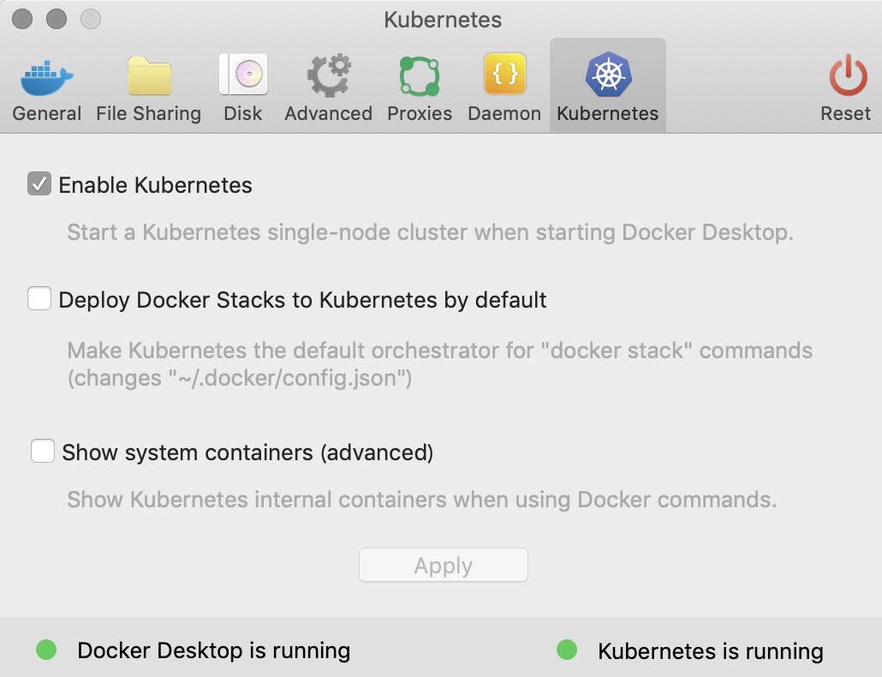The width and height of the screenshot is (882, 677).
Task: Open the General whale icon pane
Action: [47, 76]
